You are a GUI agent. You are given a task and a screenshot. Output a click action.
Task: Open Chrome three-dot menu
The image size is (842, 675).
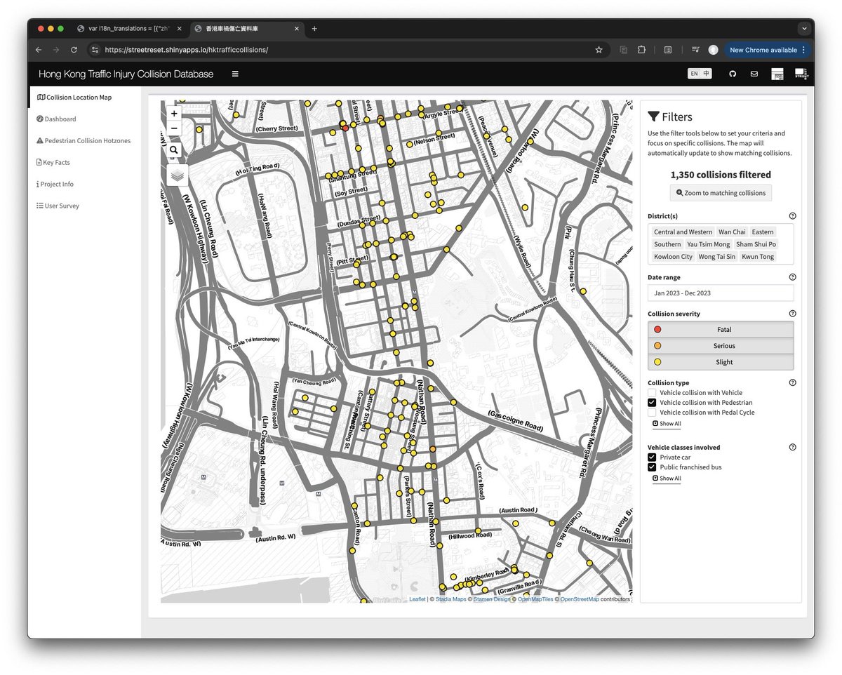click(x=803, y=50)
